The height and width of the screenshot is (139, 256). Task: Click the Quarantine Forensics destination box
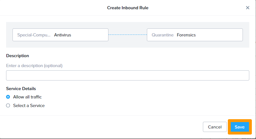click(x=195, y=35)
